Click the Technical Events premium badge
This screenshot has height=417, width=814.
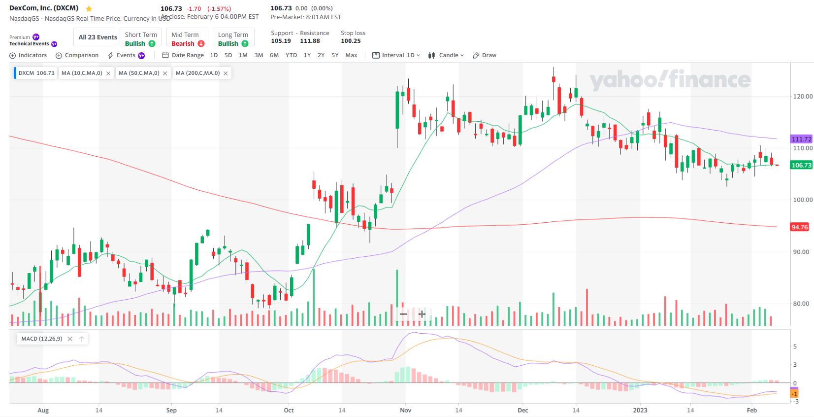coord(54,44)
